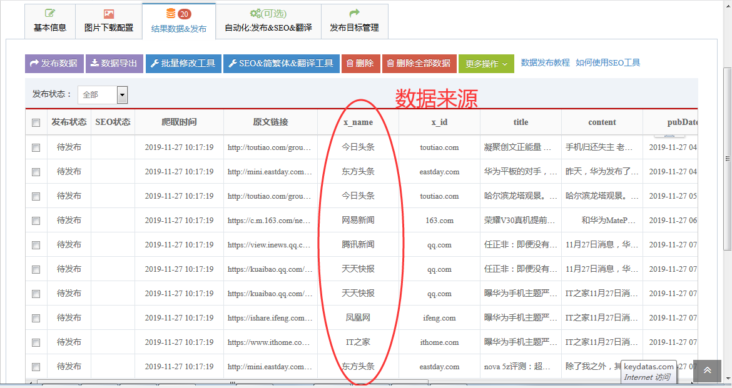Click the x_id column header

439,122
